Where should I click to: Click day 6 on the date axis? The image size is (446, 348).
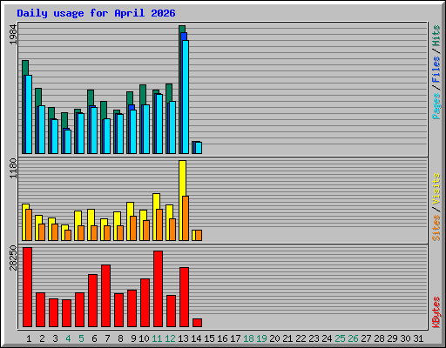[94, 338]
